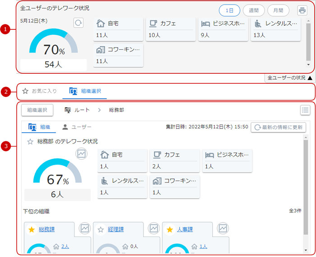Click the 組織選択 button
316x257 pixels.
coord(37,110)
